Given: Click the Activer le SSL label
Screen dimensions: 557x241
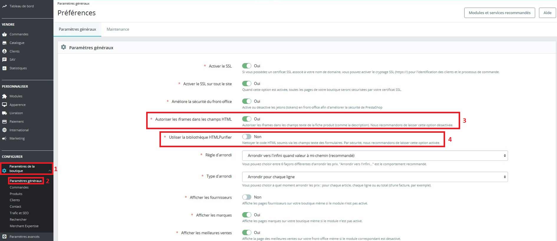Looking at the screenshot, I should point(220,66).
